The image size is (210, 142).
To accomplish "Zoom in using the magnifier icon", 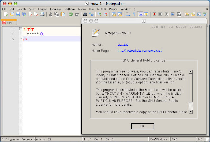I will coord(99,14).
